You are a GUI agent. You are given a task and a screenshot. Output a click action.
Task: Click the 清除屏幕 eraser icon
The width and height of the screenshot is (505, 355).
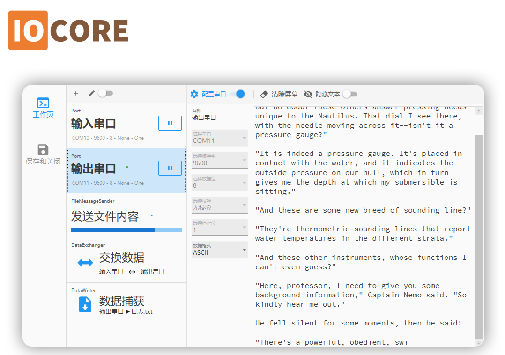(x=264, y=94)
